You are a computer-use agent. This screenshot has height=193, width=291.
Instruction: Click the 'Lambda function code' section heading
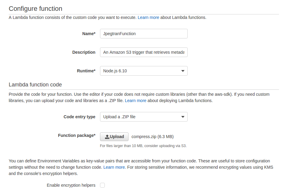pos(35,85)
